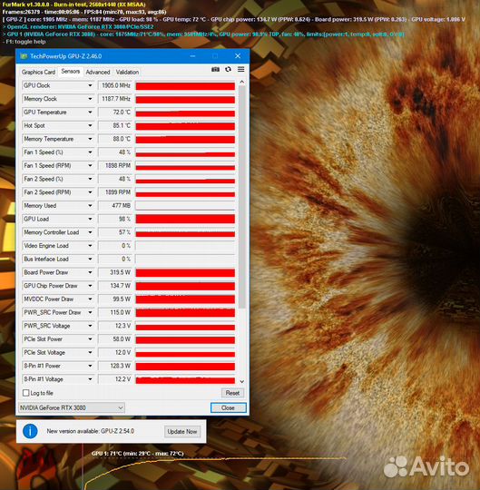Click the scrollbar up arrow in sensor list

(242, 83)
